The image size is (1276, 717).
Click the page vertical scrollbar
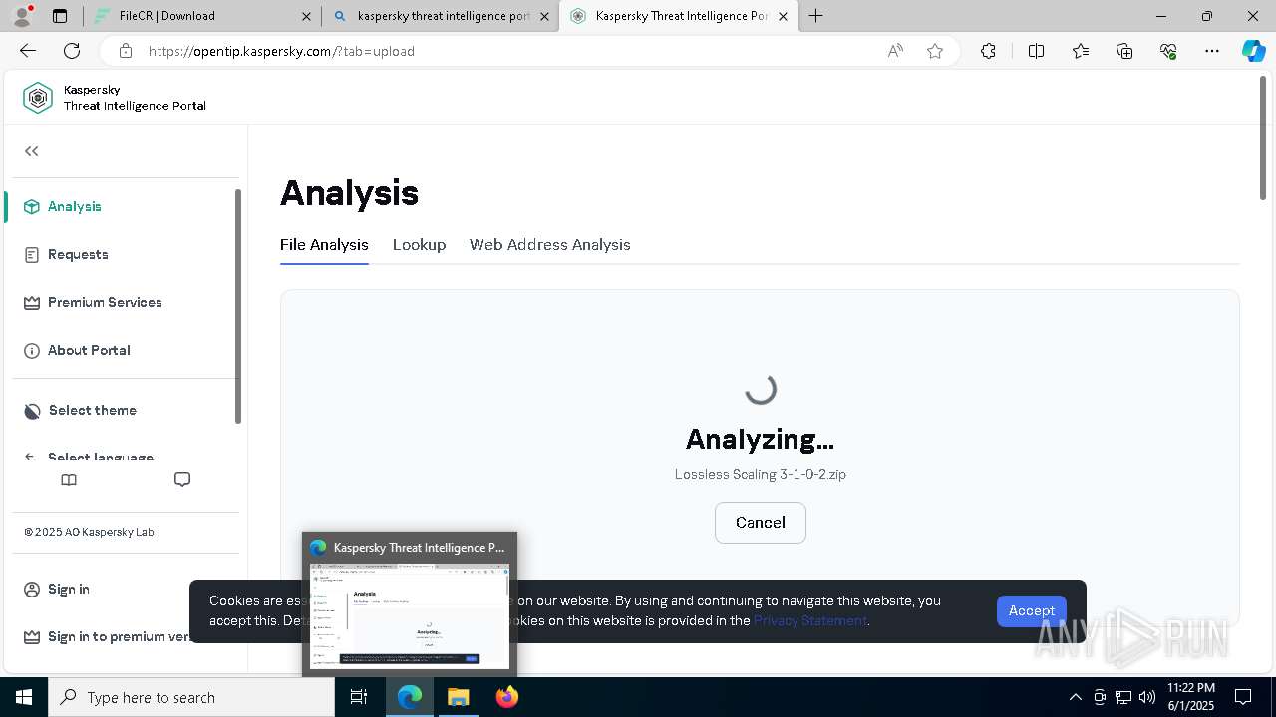[x=1264, y=138]
